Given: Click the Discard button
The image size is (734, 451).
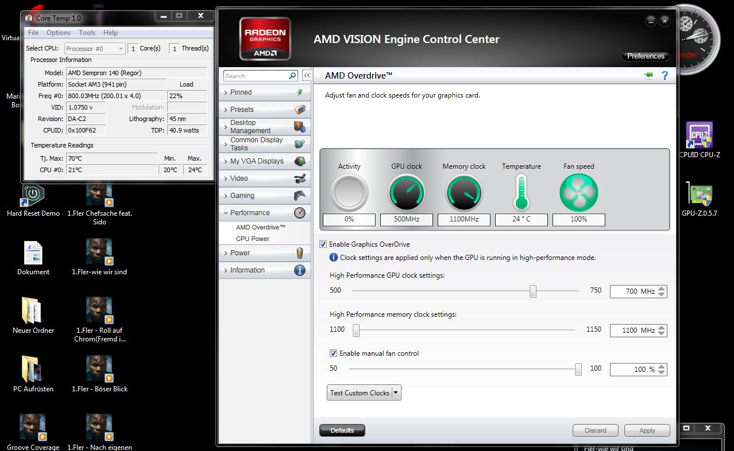Looking at the screenshot, I should coord(596,430).
